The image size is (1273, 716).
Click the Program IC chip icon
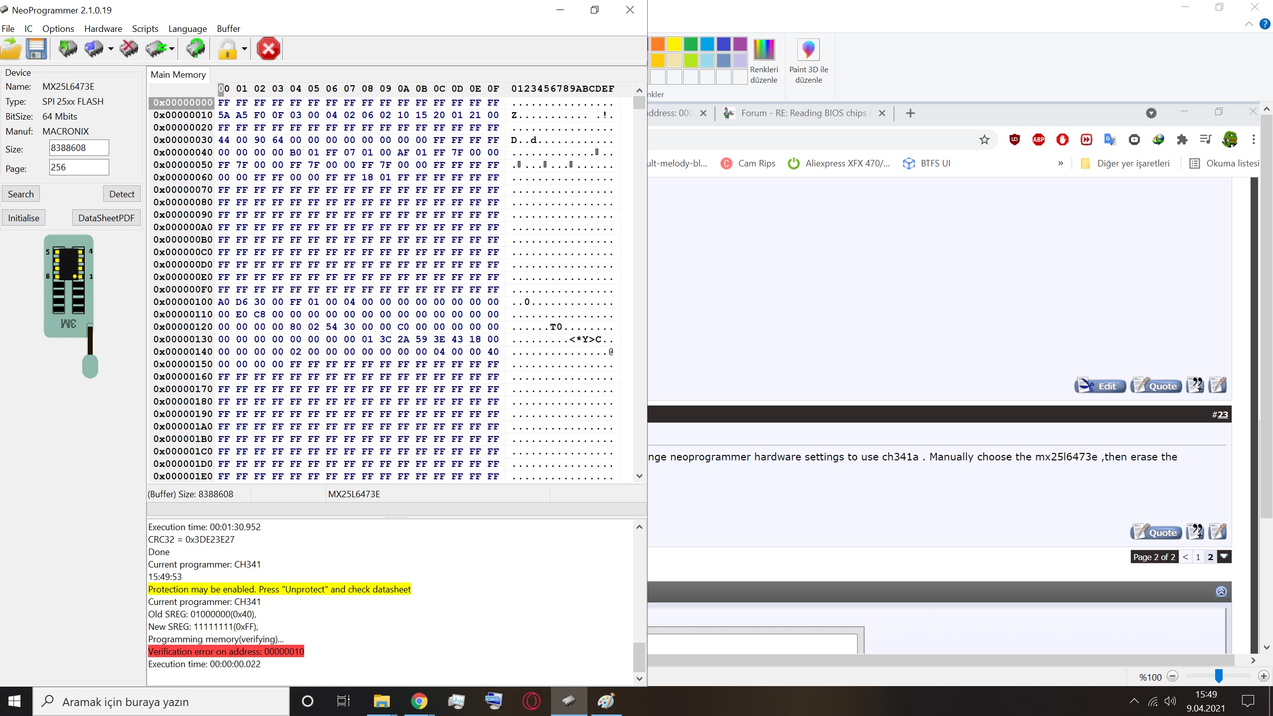click(x=94, y=49)
